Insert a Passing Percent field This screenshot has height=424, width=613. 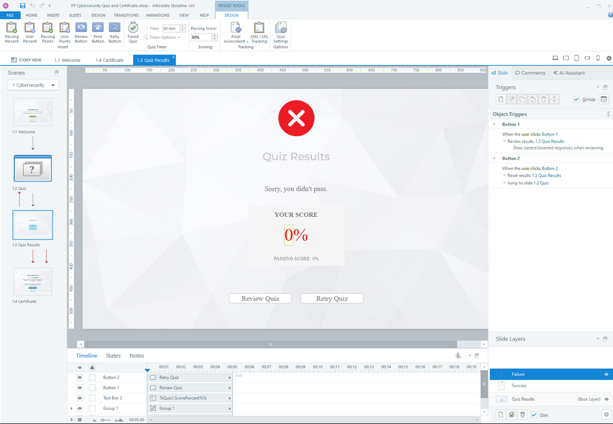12,31
